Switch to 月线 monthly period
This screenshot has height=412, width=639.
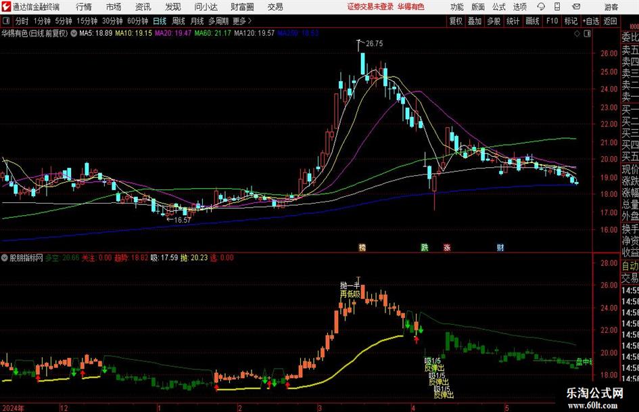197,21
